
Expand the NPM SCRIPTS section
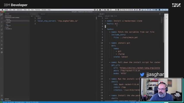coord(8,100)
